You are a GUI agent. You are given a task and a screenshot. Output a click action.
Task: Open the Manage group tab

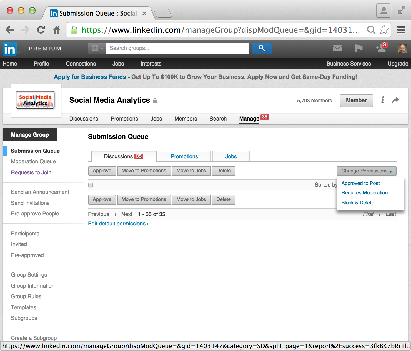(249, 119)
